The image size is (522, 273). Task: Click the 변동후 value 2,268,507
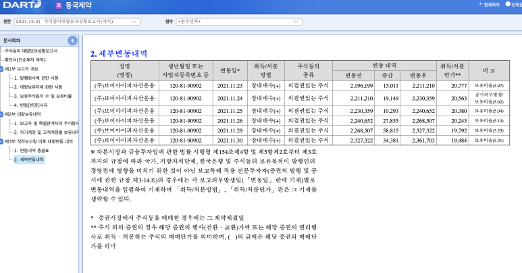(423, 121)
